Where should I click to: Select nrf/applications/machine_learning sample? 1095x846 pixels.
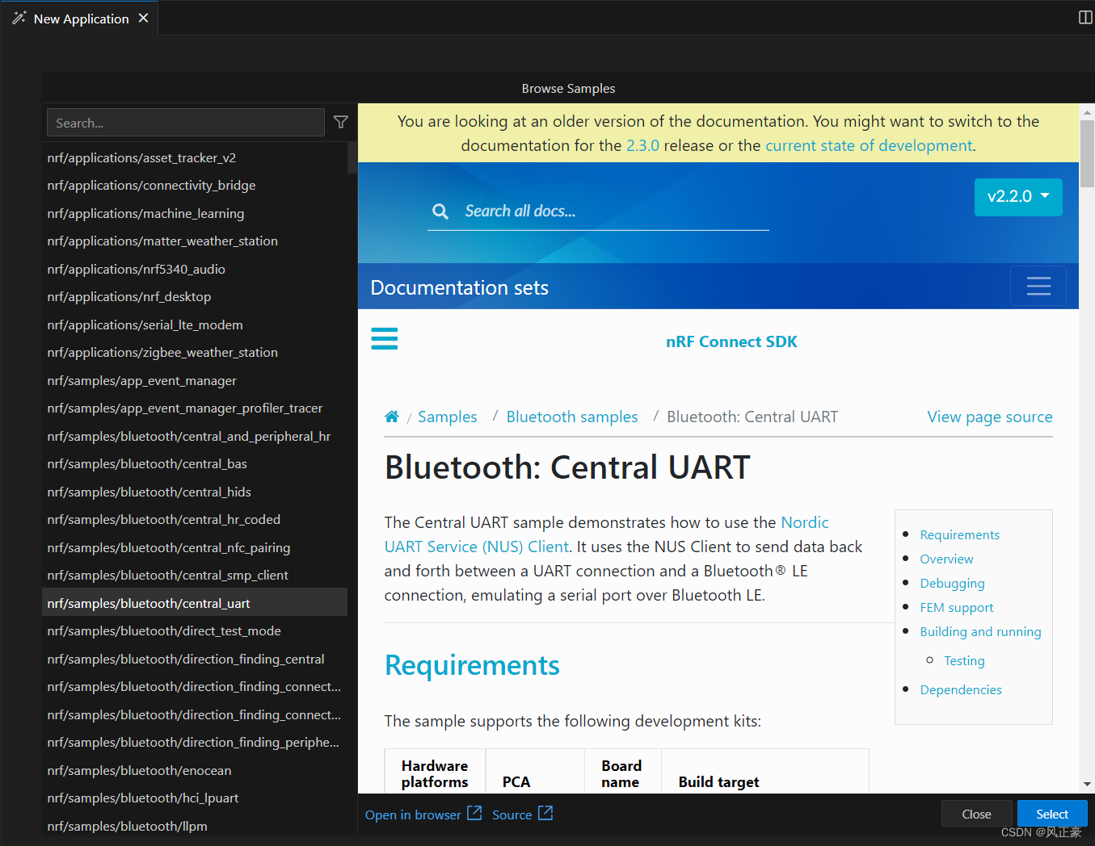tap(195, 213)
